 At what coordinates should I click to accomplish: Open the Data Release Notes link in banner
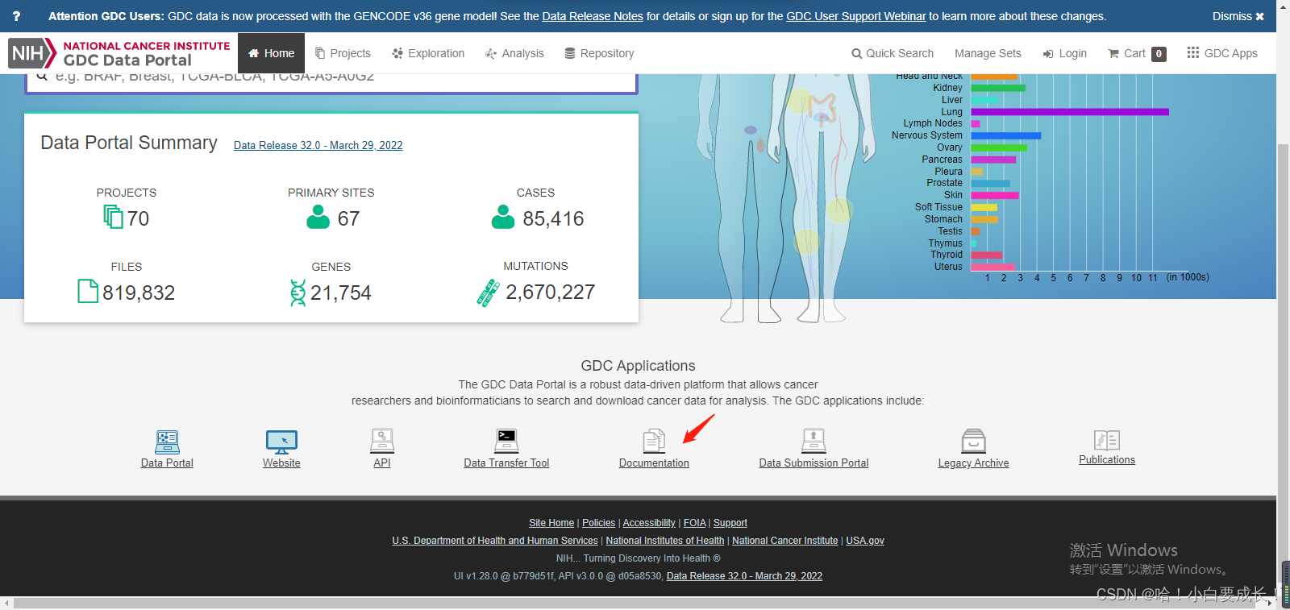593,16
